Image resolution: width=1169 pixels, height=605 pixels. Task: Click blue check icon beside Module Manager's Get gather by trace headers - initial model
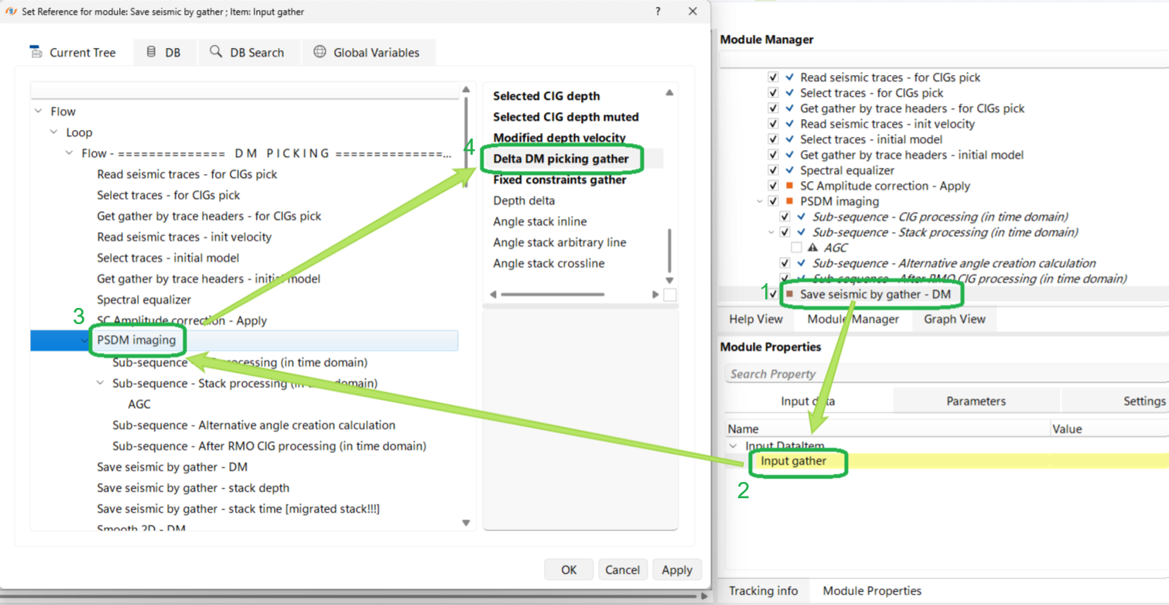(789, 155)
